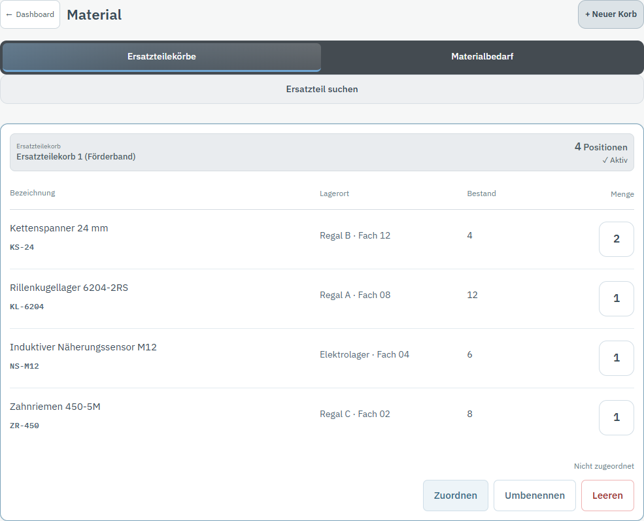Click storage location Elektrolager · Fach 04
The image size is (644, 521).
364,355
